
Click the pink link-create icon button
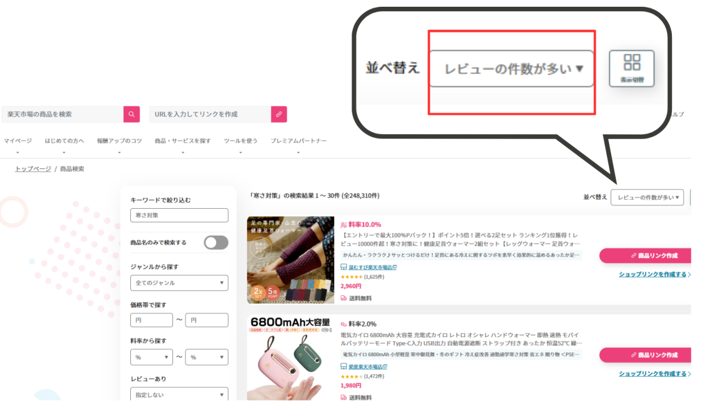pyautogui.click(x=279, y=114)
